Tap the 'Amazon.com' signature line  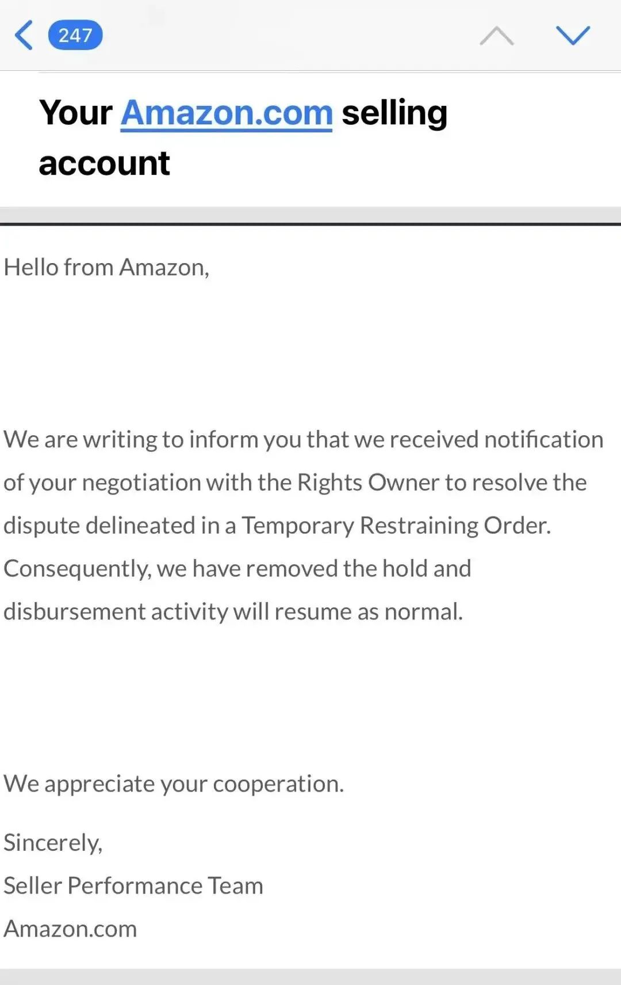[70, 929]
